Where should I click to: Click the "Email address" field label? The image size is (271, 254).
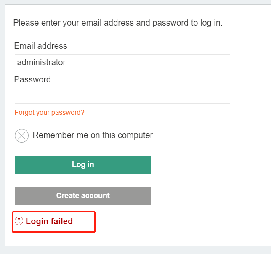point(40,46)
